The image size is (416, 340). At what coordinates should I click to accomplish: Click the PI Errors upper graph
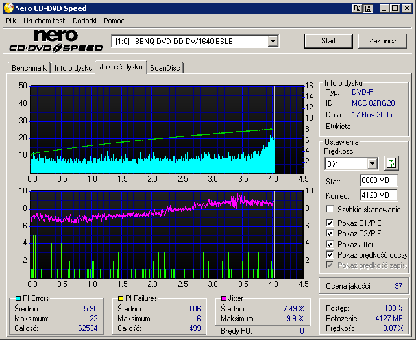point(167,129)
